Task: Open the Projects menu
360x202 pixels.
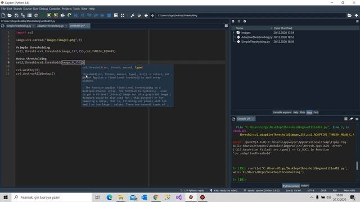Action: (x=66, y=9)
